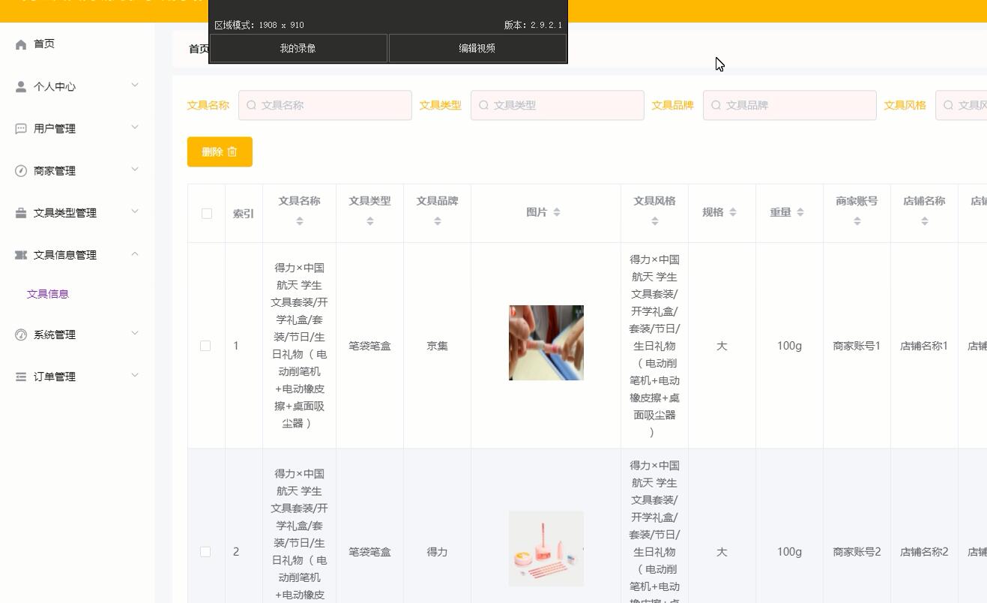The height and width of the screenshot is (603, 987).
Task: Click the trash icon on the 删除 button
Action: click(x=232, y=151)
